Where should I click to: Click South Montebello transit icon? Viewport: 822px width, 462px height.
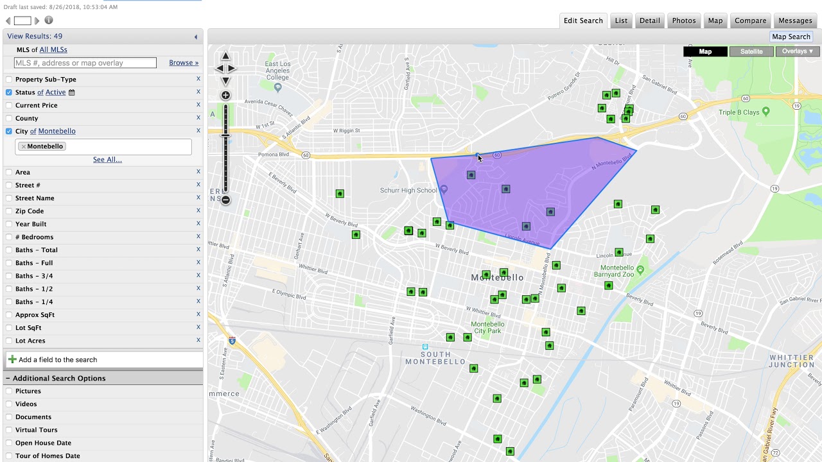(x=424, y=346)
